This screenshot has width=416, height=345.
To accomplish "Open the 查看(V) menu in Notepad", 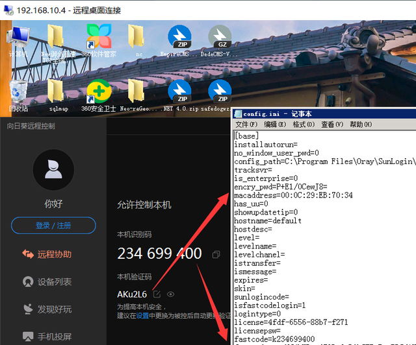I will (x=332, y=124).
